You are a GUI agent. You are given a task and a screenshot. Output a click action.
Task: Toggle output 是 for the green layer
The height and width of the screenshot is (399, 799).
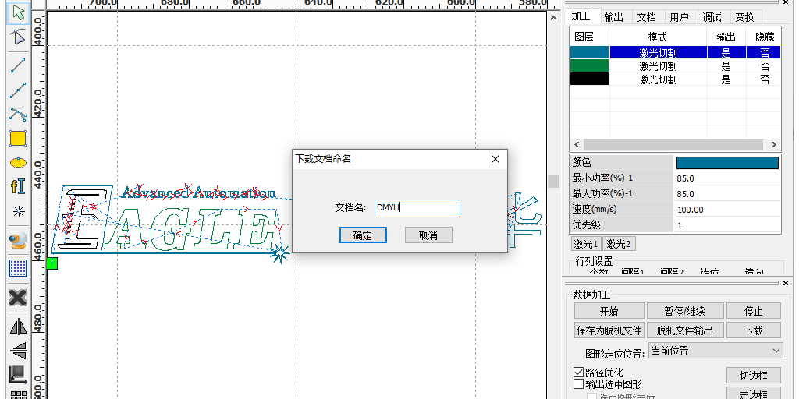coord(726,66)
